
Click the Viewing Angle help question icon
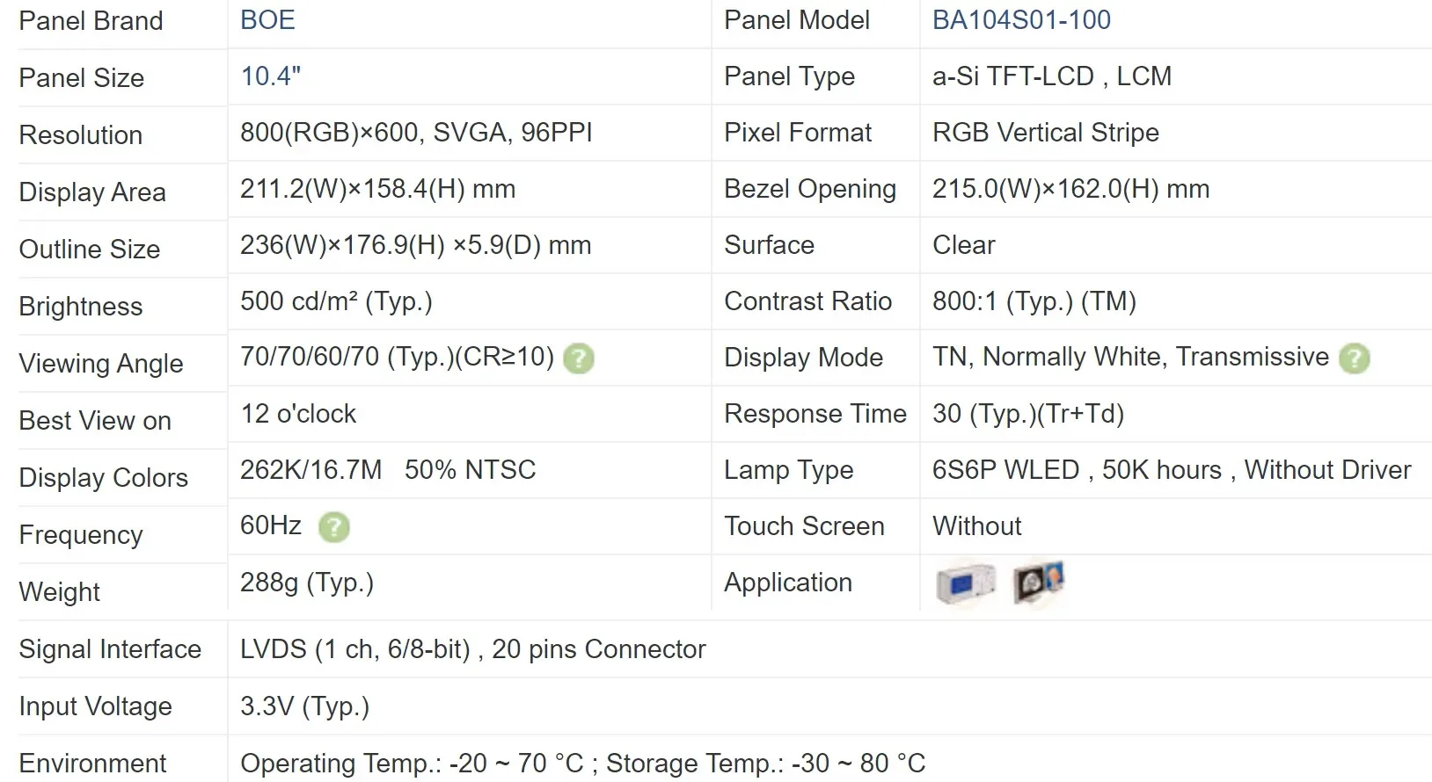578,358
